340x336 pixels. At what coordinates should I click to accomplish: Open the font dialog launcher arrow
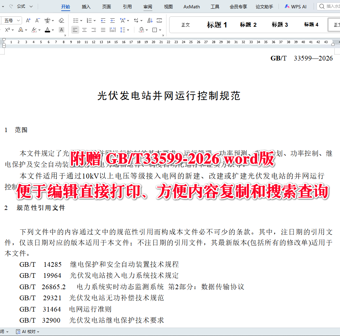tap(65, 35)
